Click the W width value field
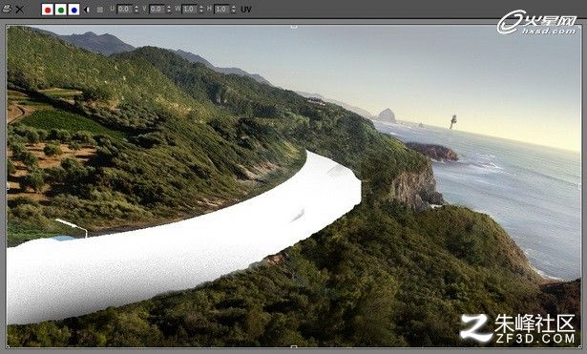Screen dimensions: 587x354 pos(189,10)
